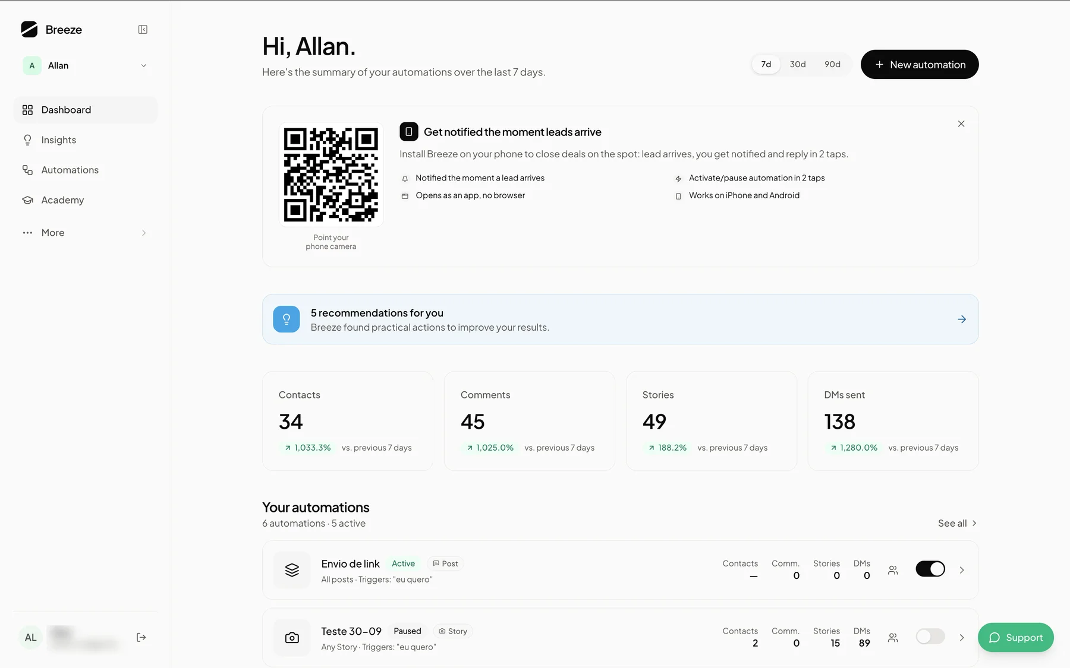Open Academy in the sidebar

coord(85,200)
